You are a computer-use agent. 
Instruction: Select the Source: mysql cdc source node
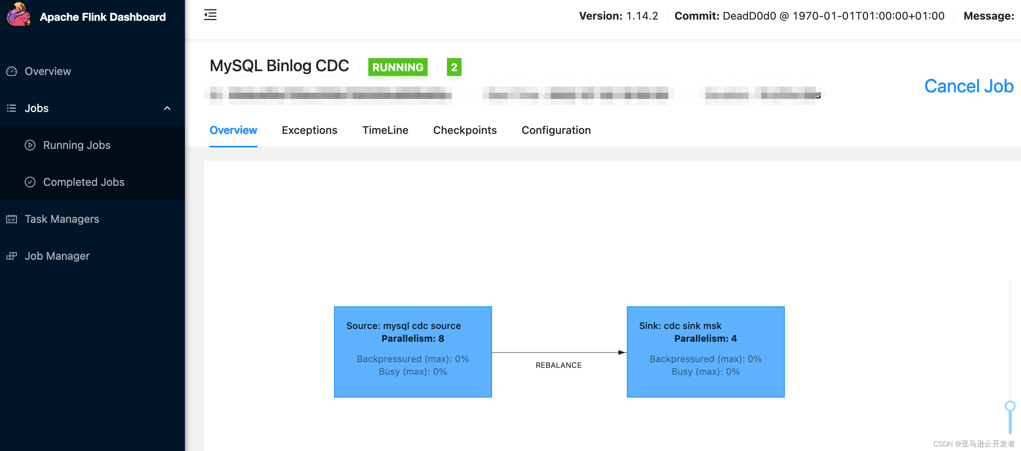pos(413,352)
